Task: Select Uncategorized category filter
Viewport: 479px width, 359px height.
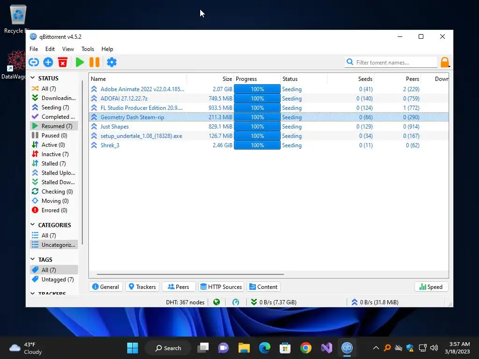Action: (x=54, y=245)
